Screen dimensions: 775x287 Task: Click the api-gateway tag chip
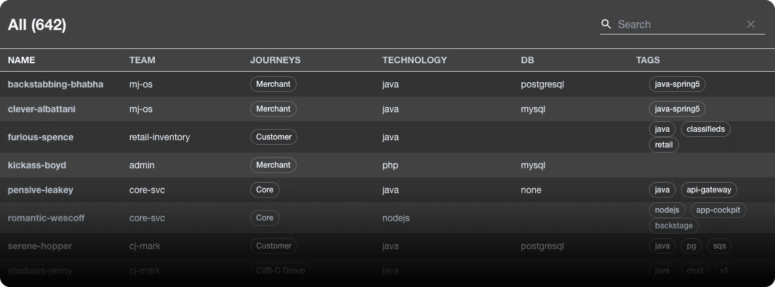click(x=709, y=190)
